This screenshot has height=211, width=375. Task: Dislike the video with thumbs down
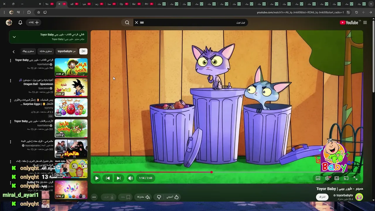coord(159,197)
